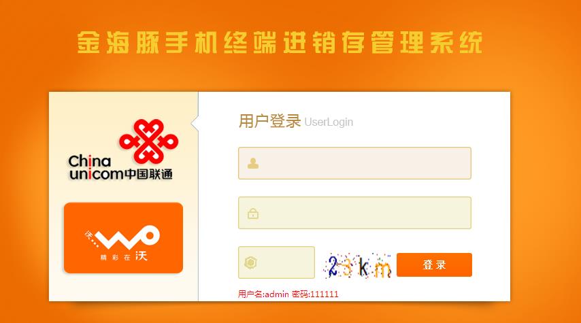Click the gray UserLogin subtitle
This screenshot has width=581, height=323.
pyautogui.click(x=329, y=122)
